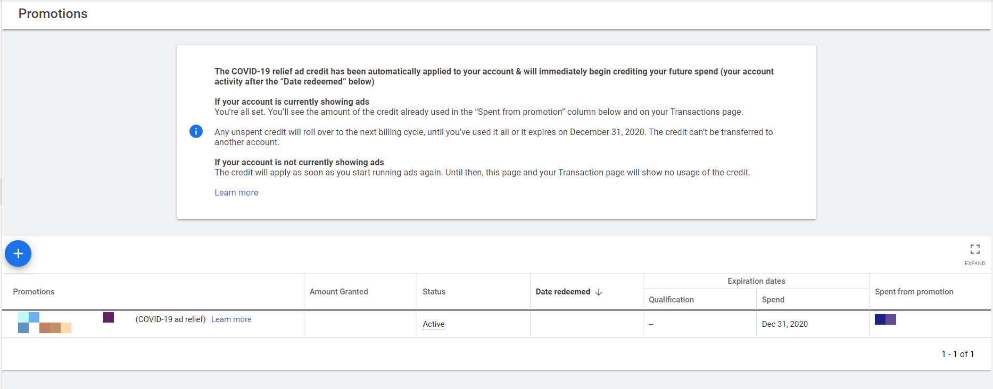Viewport: 993px width, 389px height.
Task: Click the blue plus button to add promotion
Action: pyautogui.click(x=18, y=253)
